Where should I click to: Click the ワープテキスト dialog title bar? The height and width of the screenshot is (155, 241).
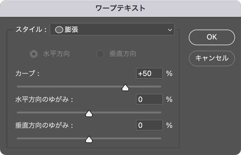(120, 8)
